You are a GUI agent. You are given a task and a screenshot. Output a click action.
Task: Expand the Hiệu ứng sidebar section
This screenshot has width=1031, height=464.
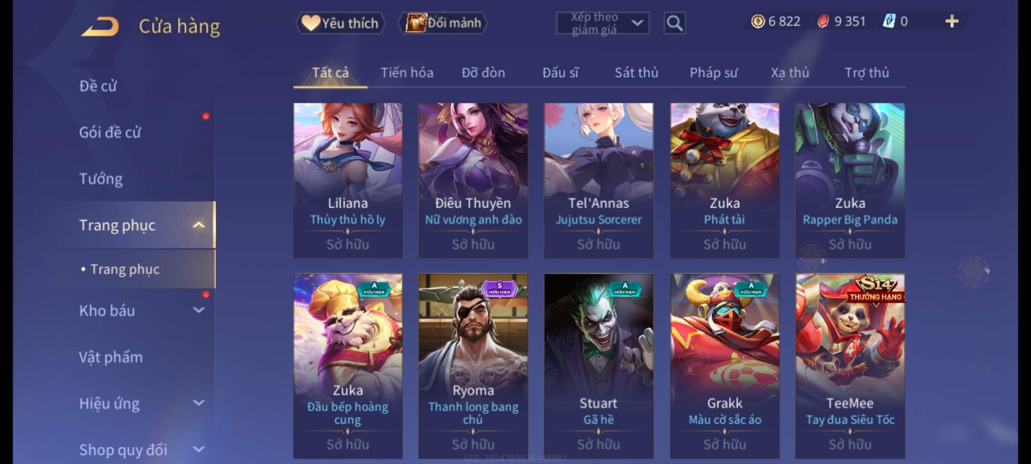[x=198, y=403]
